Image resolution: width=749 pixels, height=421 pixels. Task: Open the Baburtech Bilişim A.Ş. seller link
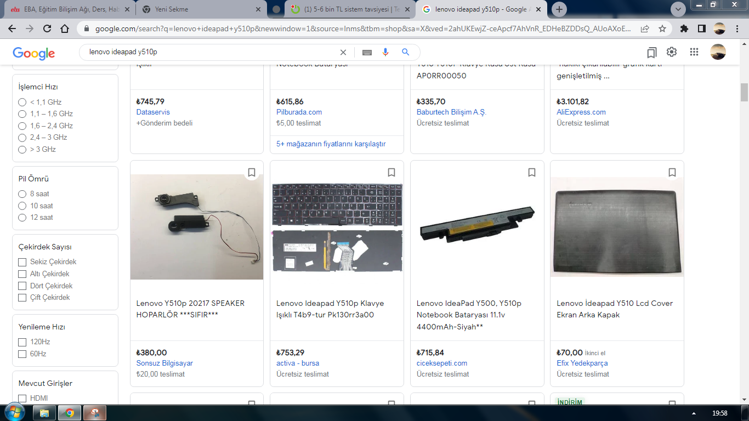pos(451,112)
